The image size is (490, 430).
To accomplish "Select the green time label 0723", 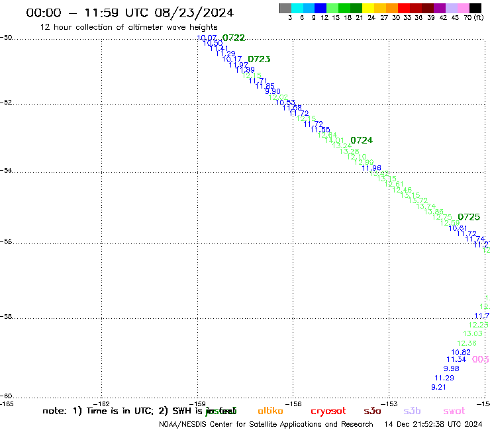I will (259, 60).
